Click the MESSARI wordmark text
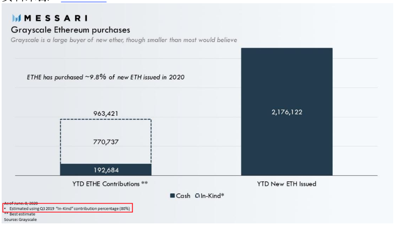The width and height of the screenshot is (394, 225). tap(56, 18)
